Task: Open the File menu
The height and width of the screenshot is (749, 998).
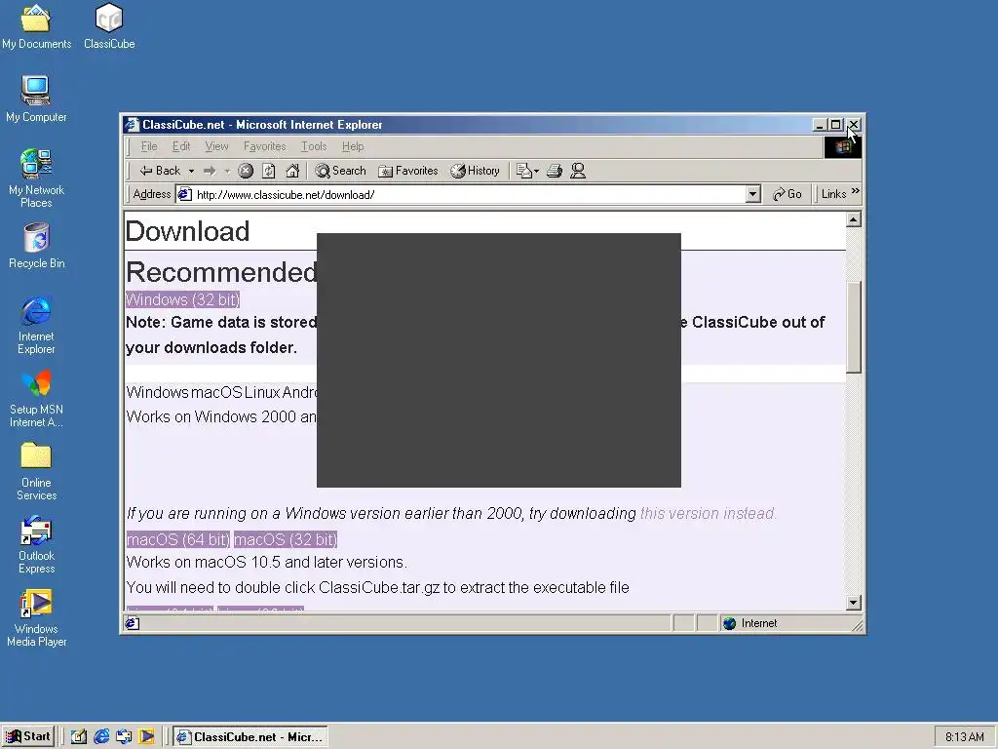Action: pos(149,146)
